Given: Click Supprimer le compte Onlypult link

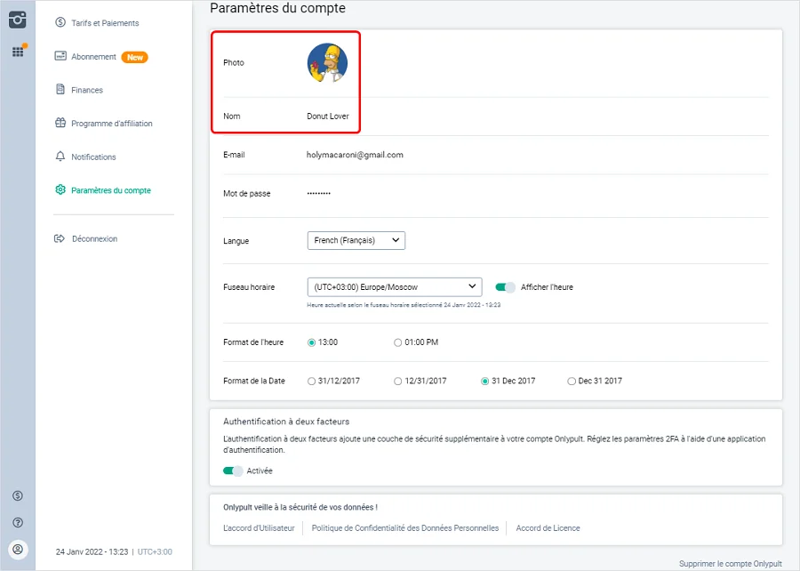Looking at the screenshot, I should 730,564.
